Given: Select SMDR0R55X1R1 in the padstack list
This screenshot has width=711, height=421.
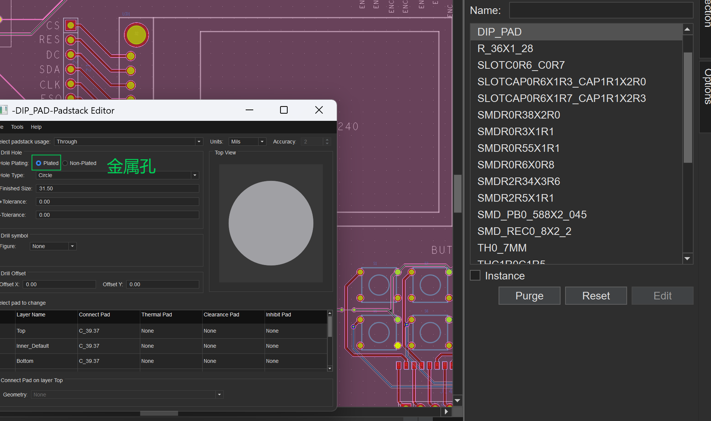Looking at the screenshot, I should [x=518, y=148].
